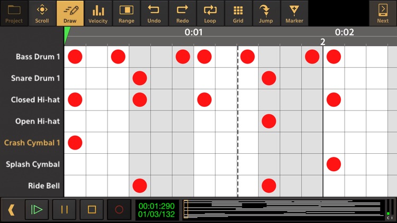
Task: Open the Velocity editor
Action: point(98,13)
